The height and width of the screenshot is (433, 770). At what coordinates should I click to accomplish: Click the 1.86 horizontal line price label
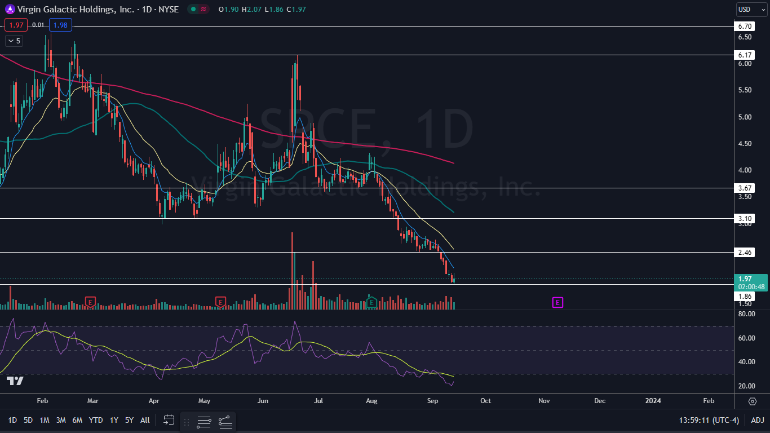click(x=745, y=296)
